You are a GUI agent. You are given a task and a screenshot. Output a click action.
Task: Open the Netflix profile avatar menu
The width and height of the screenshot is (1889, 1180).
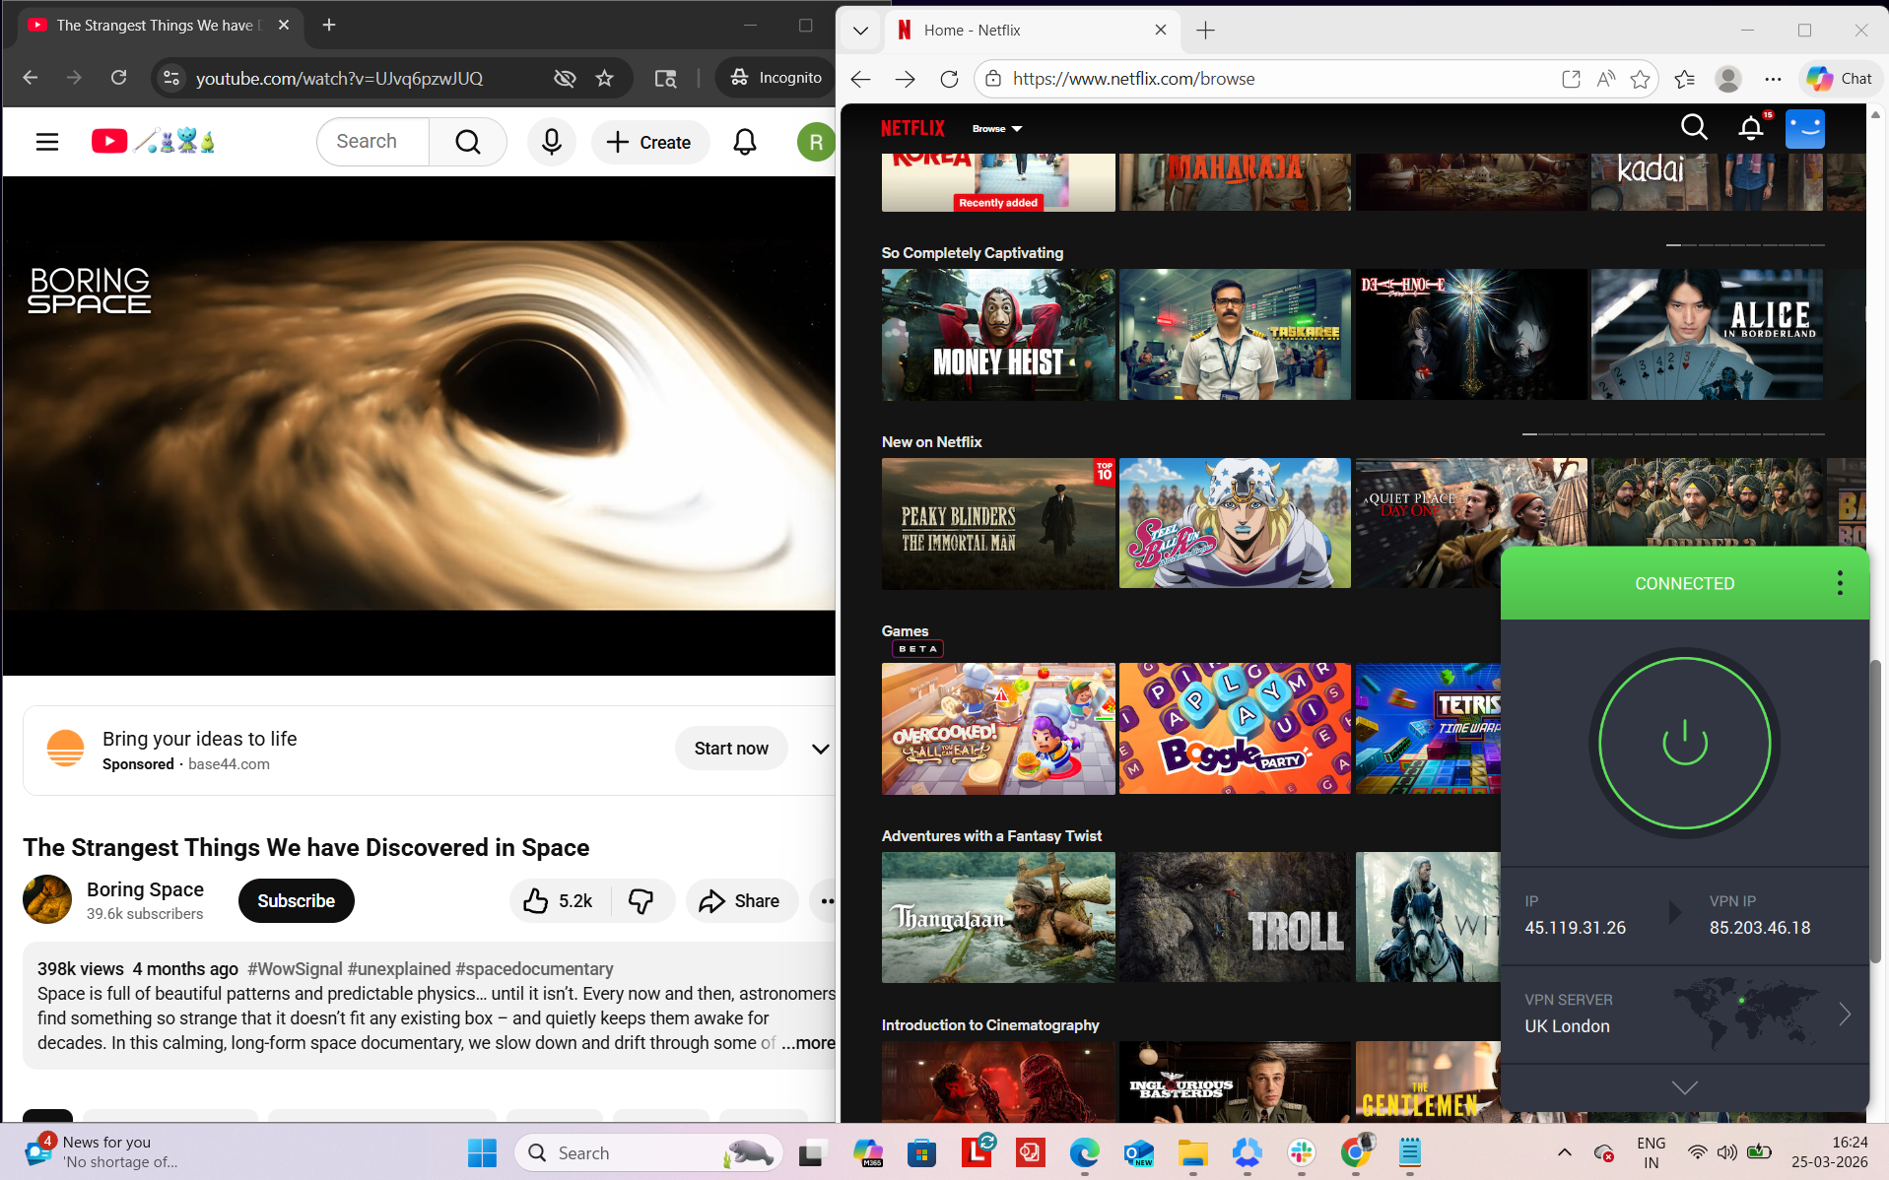click(1803, 128)
